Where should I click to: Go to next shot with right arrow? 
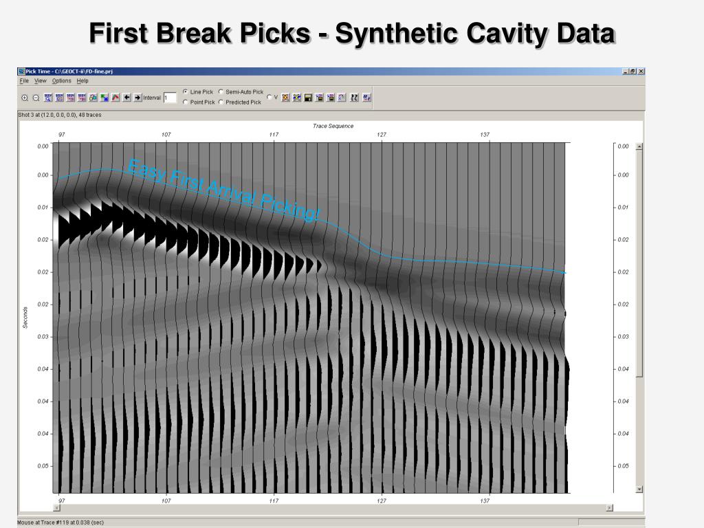[x=137, y=98]
